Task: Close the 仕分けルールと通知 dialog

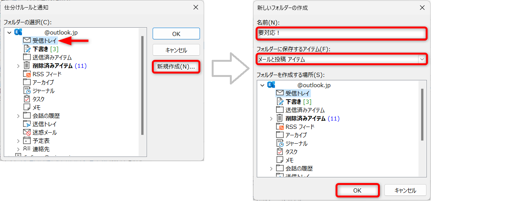Action: [x=195, y=7]
